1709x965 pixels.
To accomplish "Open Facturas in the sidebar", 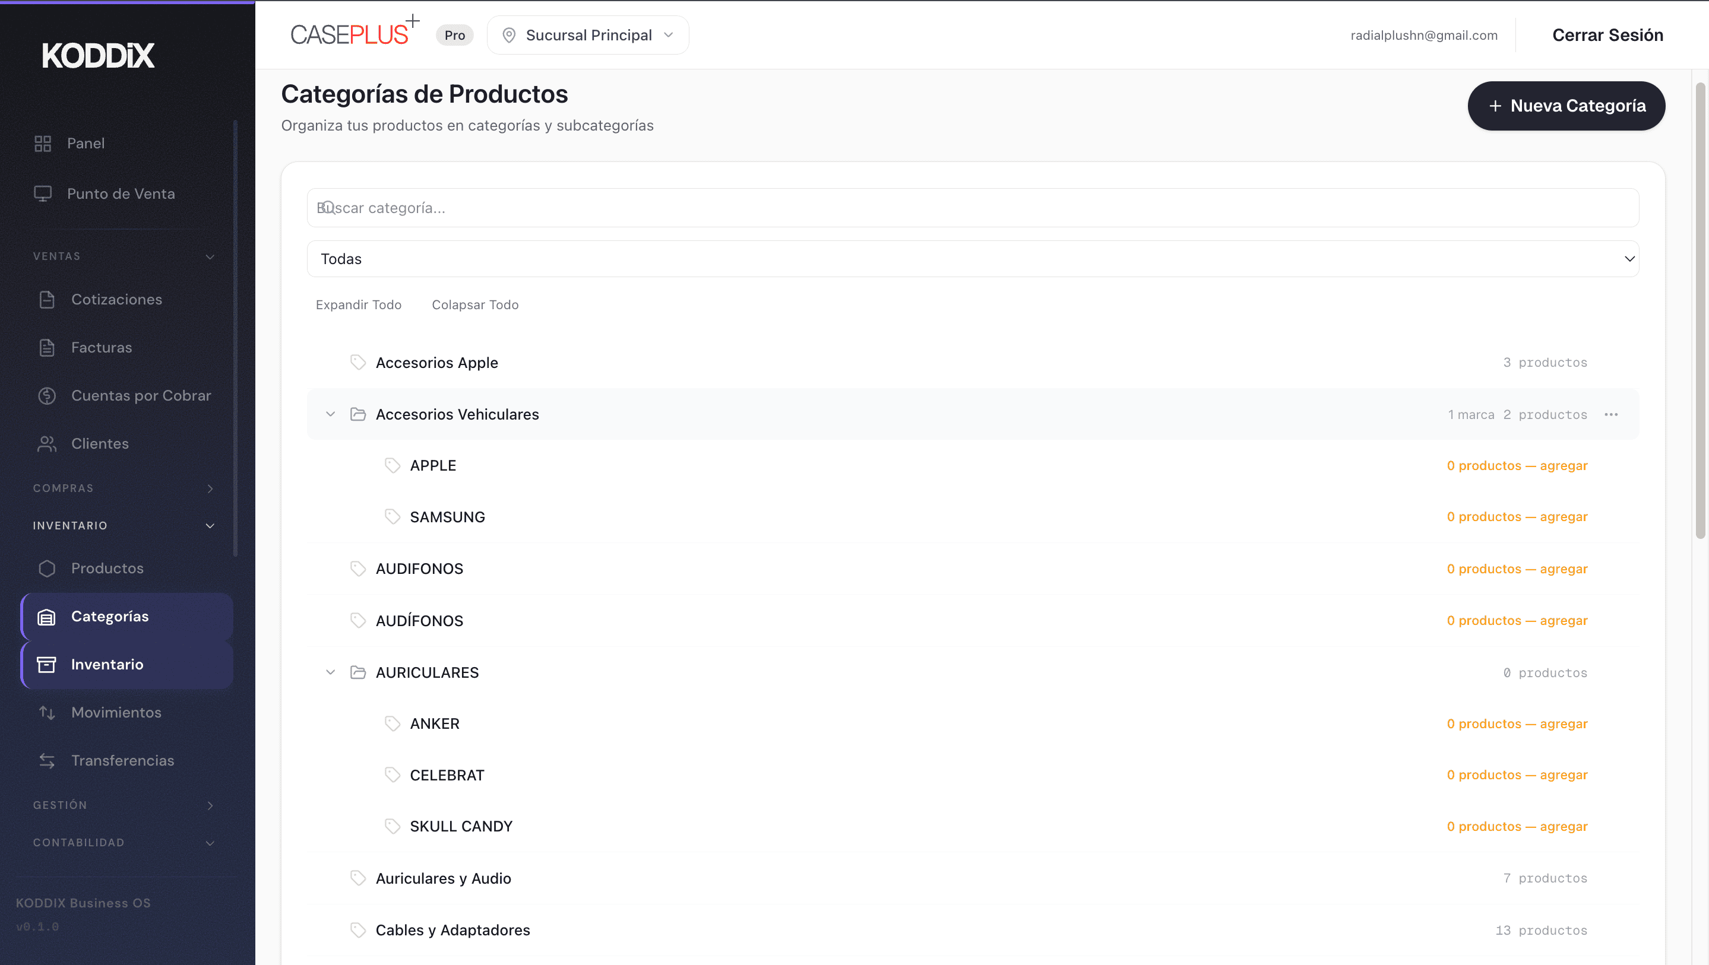I will [102, 348].
